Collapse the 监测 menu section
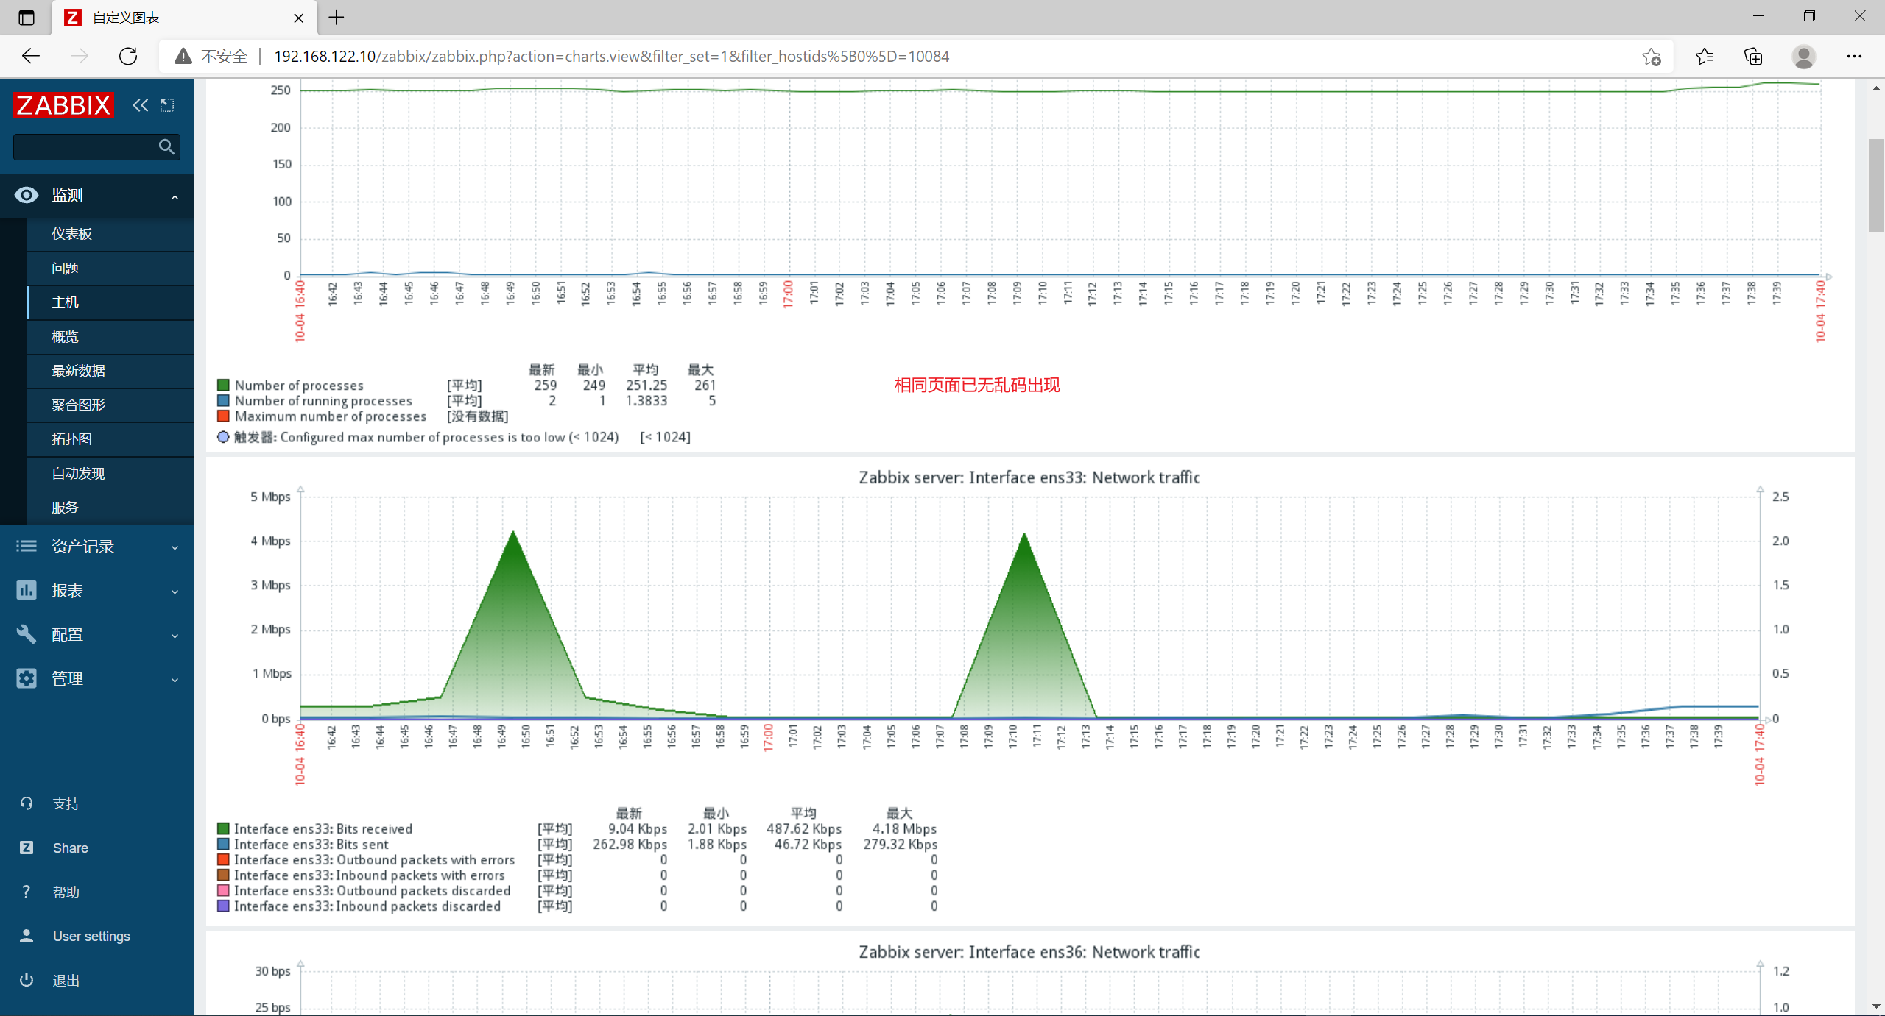Screen dimensions: 1885x1016 (175, 196)
